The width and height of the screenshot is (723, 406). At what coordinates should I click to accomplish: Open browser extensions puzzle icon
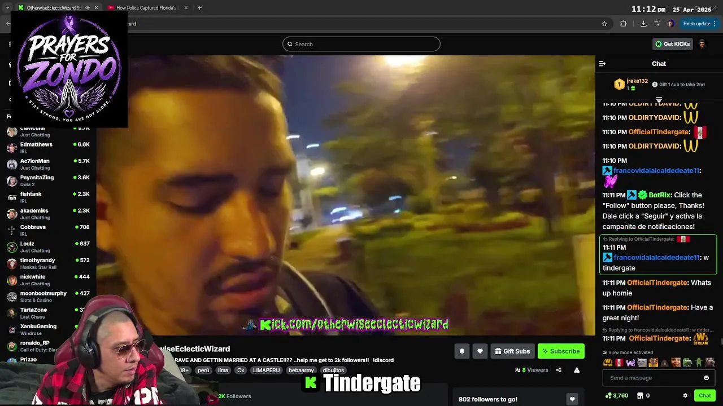tap(624, 24)
